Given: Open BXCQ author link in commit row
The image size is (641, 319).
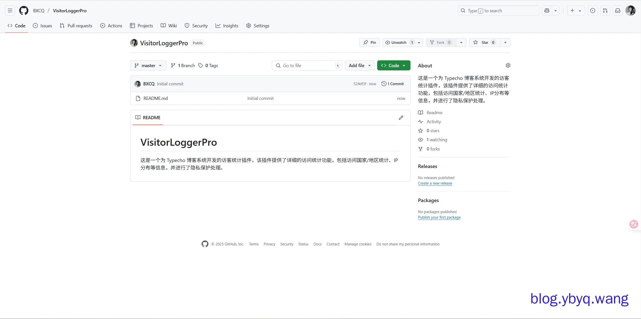Looking at the screenshot, I should (149, 84).
